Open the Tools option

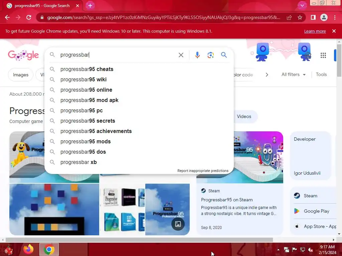321,74
